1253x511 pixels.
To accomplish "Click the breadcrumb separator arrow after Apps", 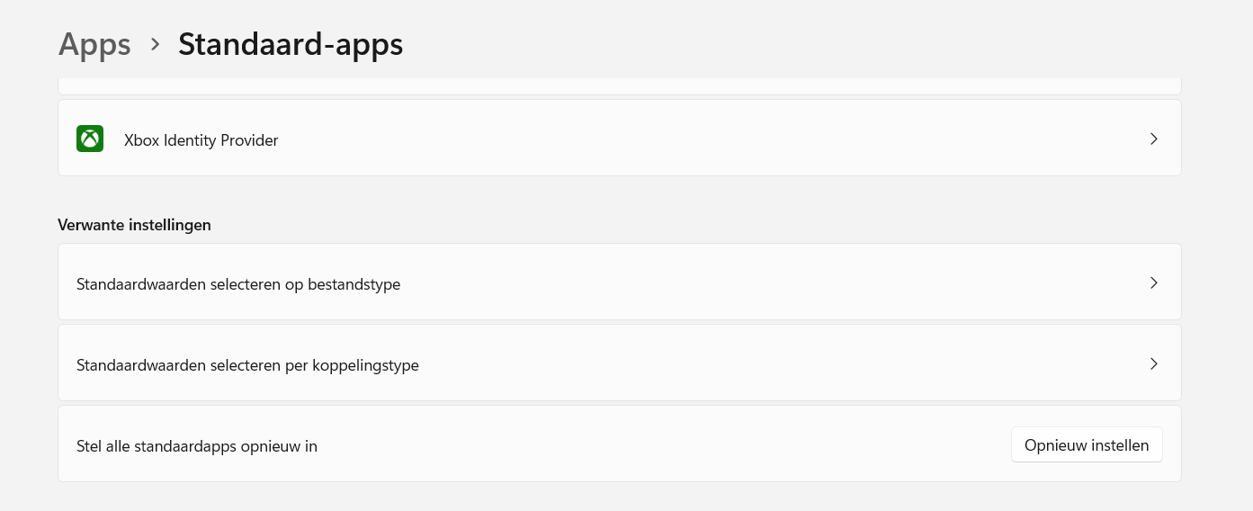I will [x=156, y=44].
